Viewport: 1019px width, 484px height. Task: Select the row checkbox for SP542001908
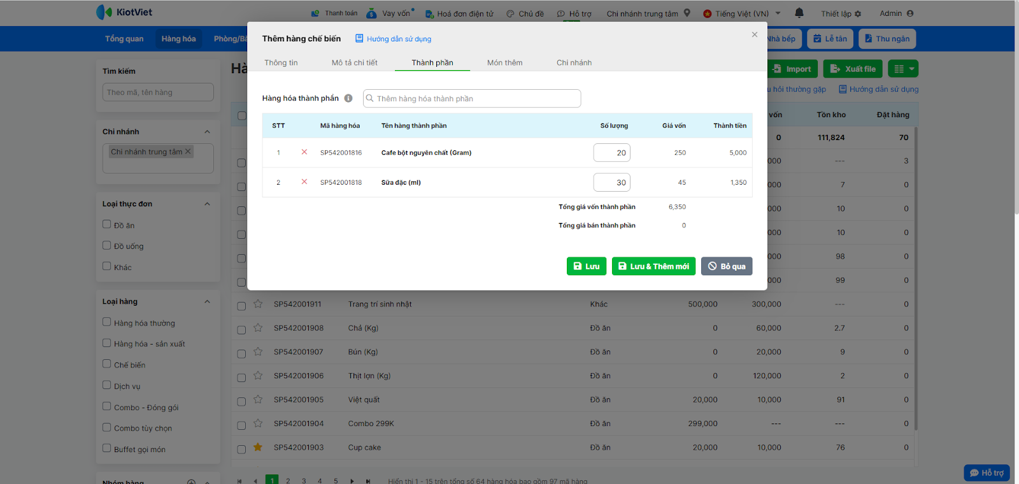tap(241, 330)
